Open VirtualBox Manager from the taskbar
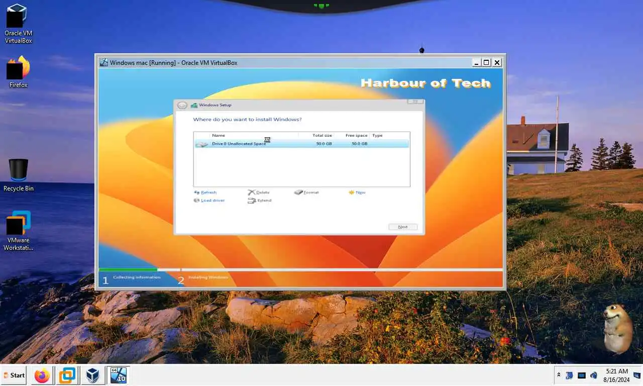Image resolution: width=643 pixels, height=386 pixels. tap(92, 375)
